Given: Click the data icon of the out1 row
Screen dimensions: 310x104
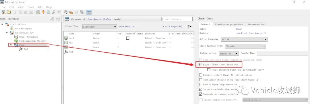Looking at the screenshot, I should 66,38.
